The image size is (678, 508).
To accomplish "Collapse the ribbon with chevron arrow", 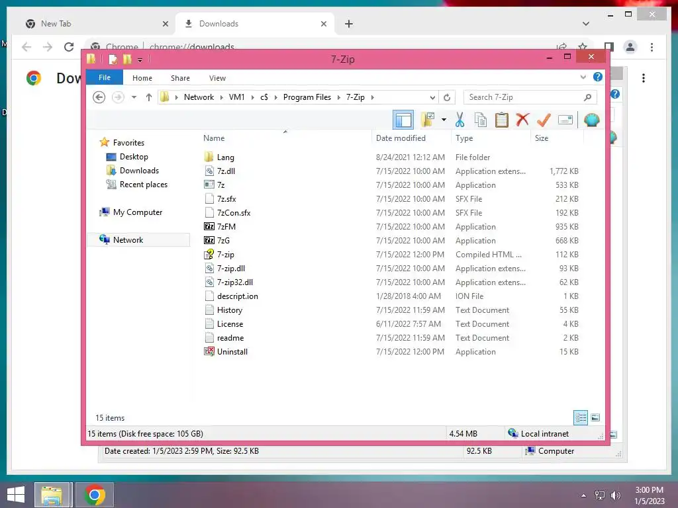I will tap(583, 77).
